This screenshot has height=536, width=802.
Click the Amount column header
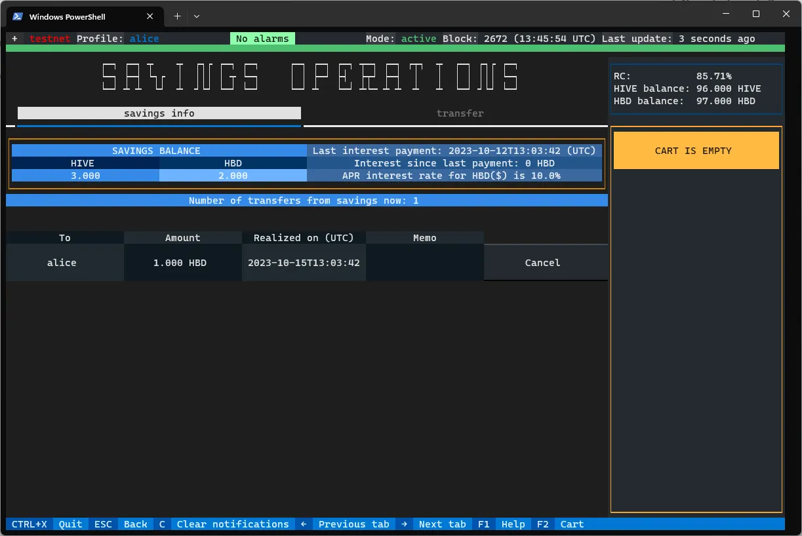[x=183, y=238]
